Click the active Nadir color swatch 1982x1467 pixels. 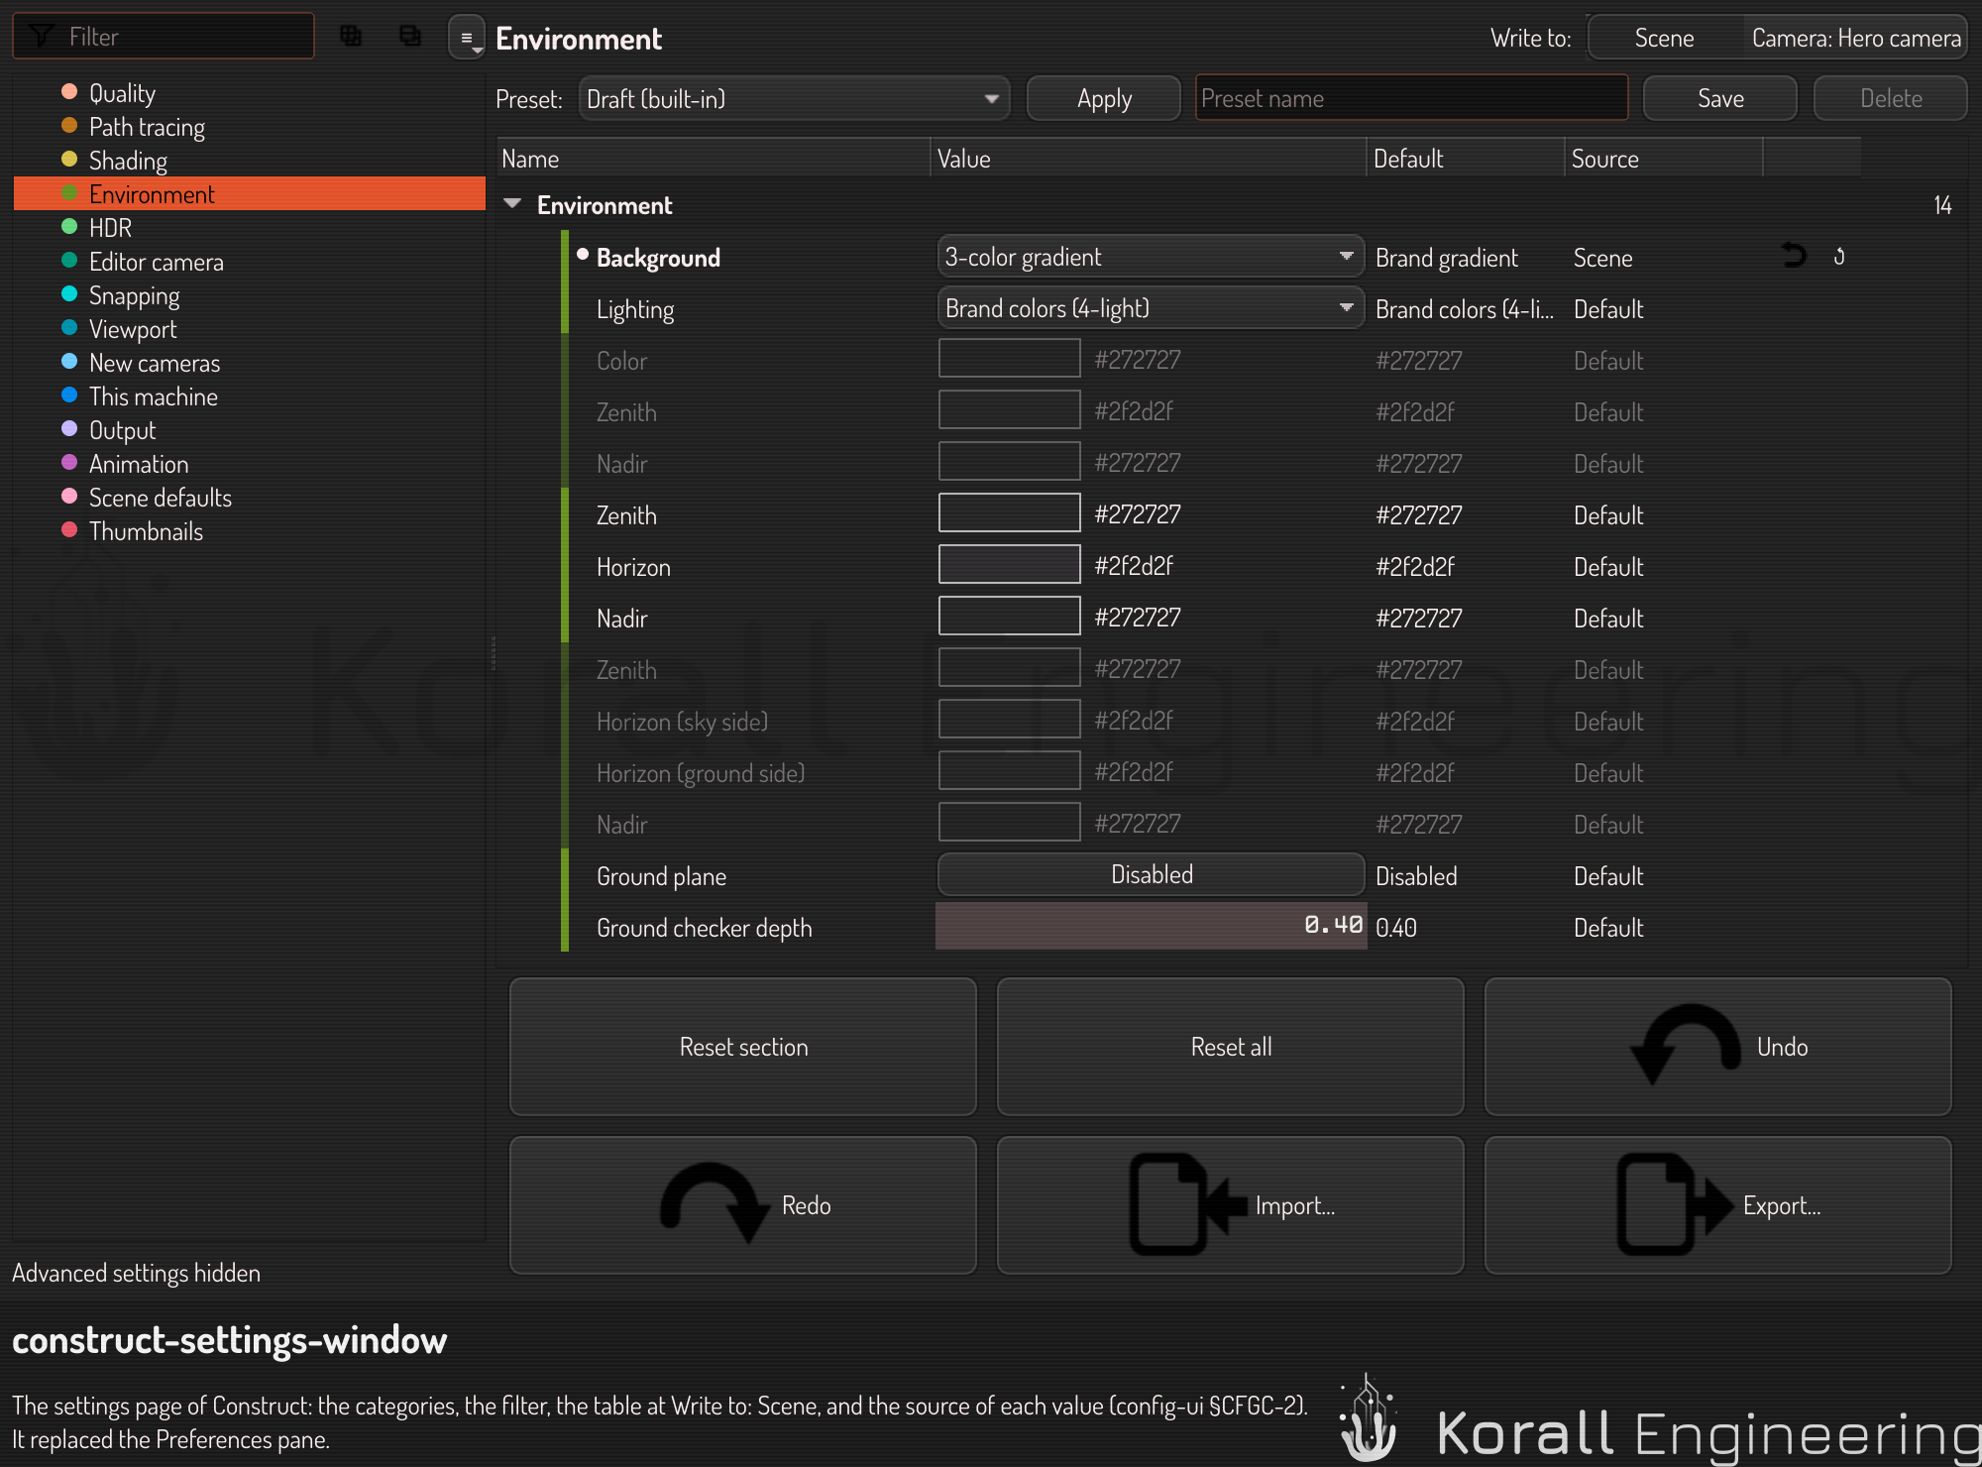[1009, 617]
